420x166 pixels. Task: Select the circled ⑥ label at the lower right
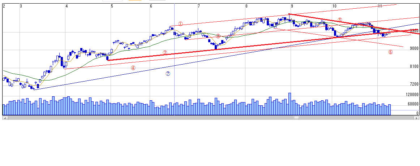[390, 52]
